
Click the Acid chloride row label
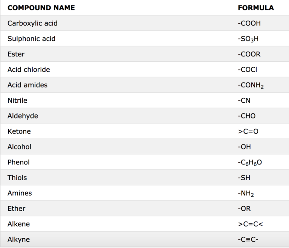pyautogui.click(x=29, y=70)
